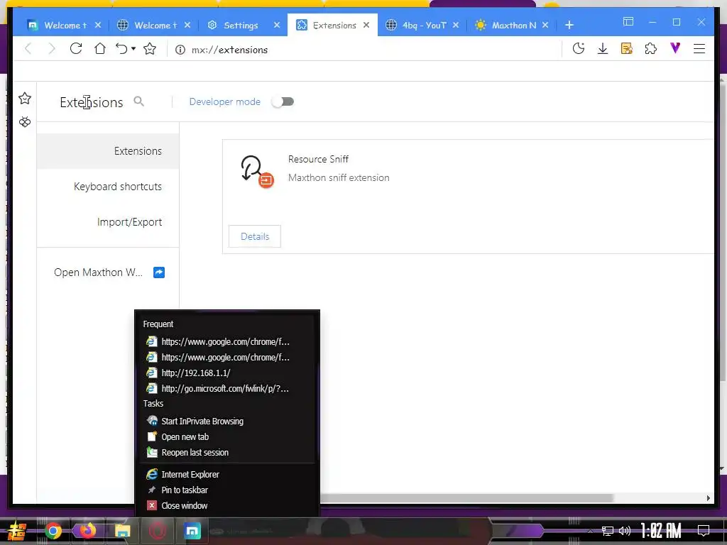The height and width of the screenshot is (545, 727).
Task: Toggle night mode moon icon
Action: coord(578,49)
